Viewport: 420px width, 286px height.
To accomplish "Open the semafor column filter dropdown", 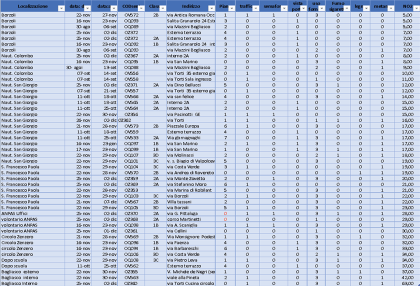I will (x=284, y=8).
